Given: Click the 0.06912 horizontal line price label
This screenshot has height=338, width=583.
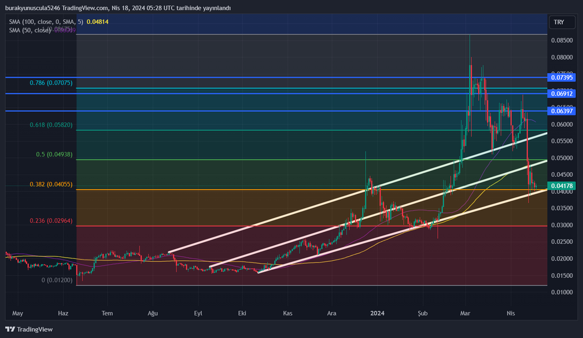Looking at the screenshot, I should tap(562, 93).
